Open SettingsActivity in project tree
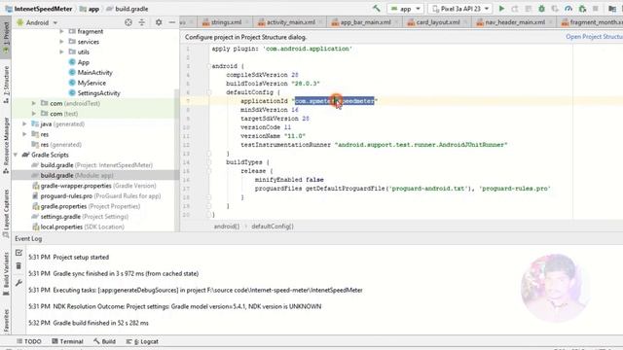 click(x=94, y=93)
